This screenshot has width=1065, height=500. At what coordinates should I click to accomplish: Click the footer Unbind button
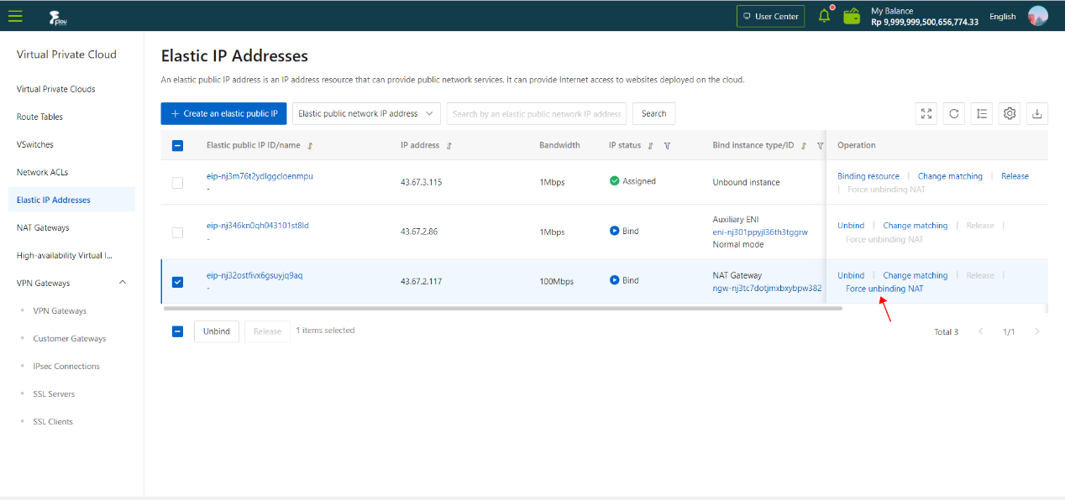217,331
